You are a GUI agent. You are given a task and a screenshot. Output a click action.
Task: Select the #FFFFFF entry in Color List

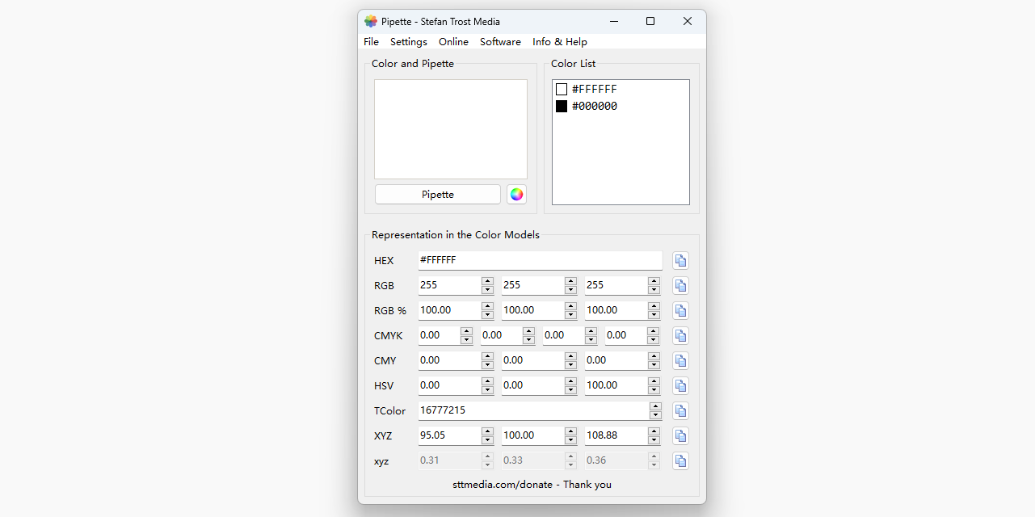[x=594, y=90]
